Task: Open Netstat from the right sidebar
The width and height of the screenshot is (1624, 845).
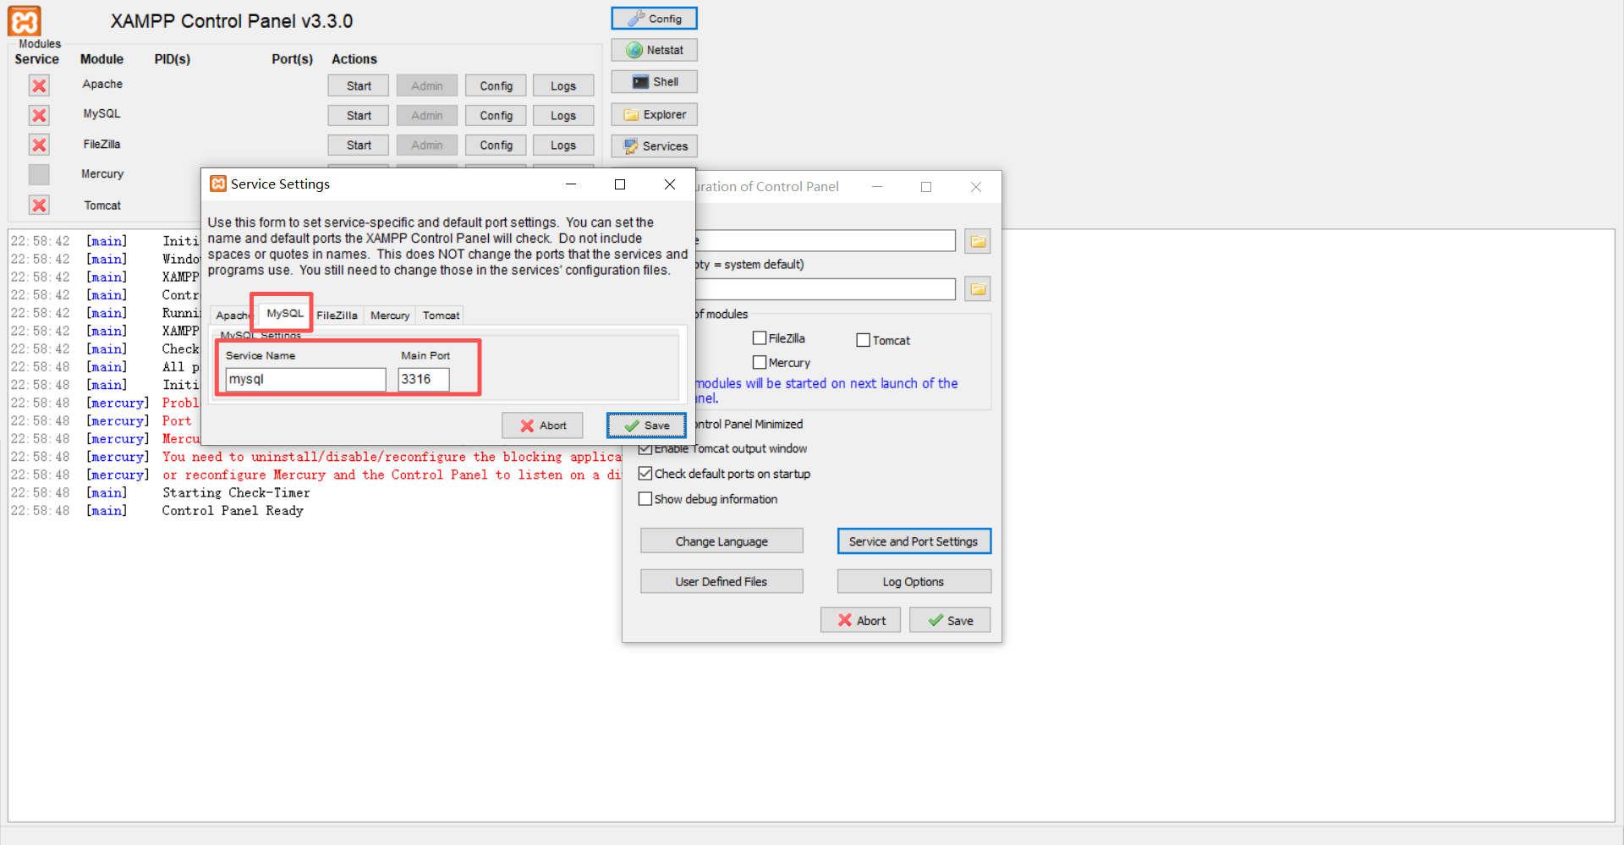Action: point(654,50)
